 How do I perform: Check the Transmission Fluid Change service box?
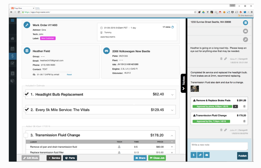(26, 135)
